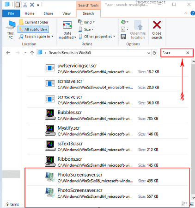
Task: Click the 9 items status text
Action: pyautogui.click(x=12, y=204)
